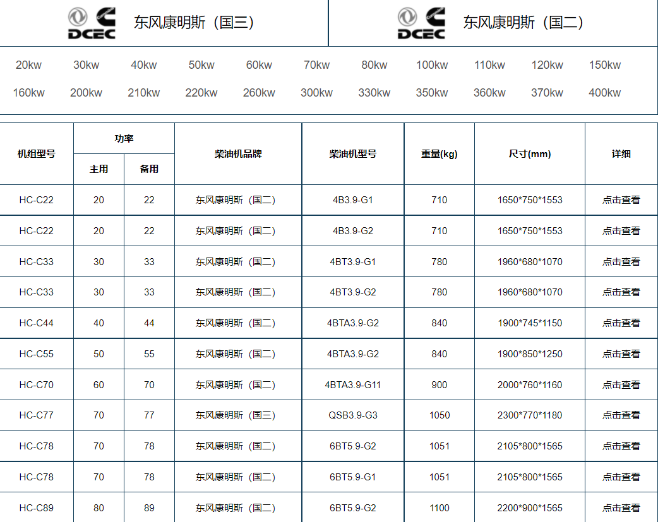Screen dimensions: 658x522
Task: Select the 50kw power filter
Action: coord(201,65)
